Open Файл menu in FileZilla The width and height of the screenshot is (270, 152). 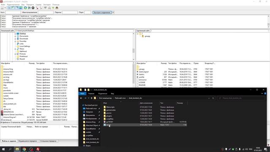coord(3,5)
